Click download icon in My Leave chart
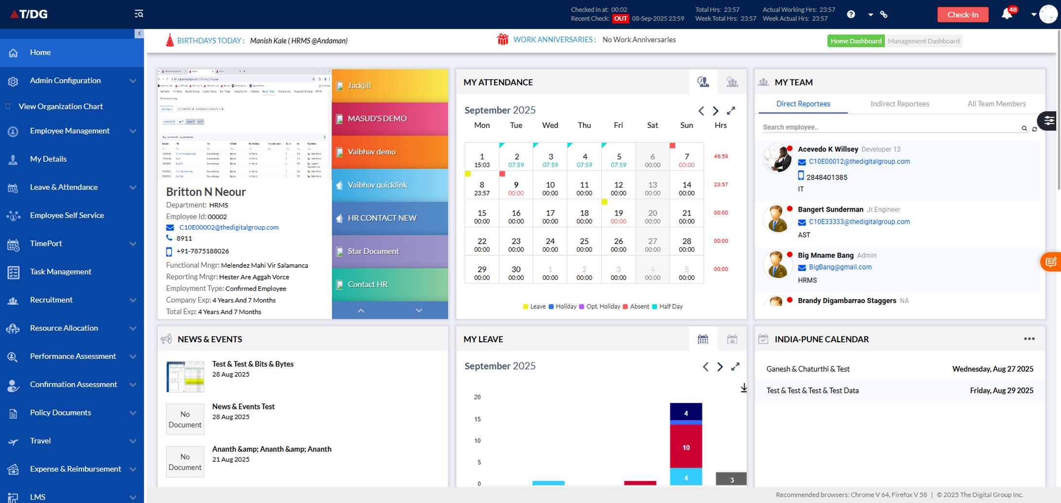The height and width of the screenshot is (503, 1061). click(743, 388)
